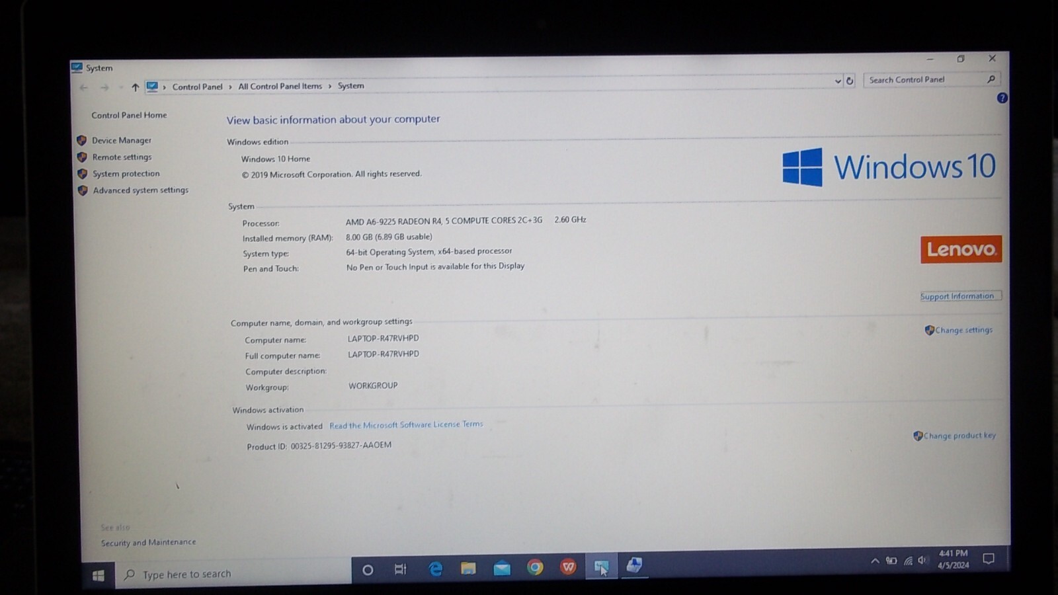Open WPS Office from taskbar

pyautogui.click(x=568, y=567)
